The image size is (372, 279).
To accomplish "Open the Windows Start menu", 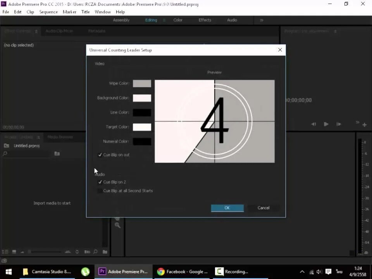I will click(x=9, y=272).
